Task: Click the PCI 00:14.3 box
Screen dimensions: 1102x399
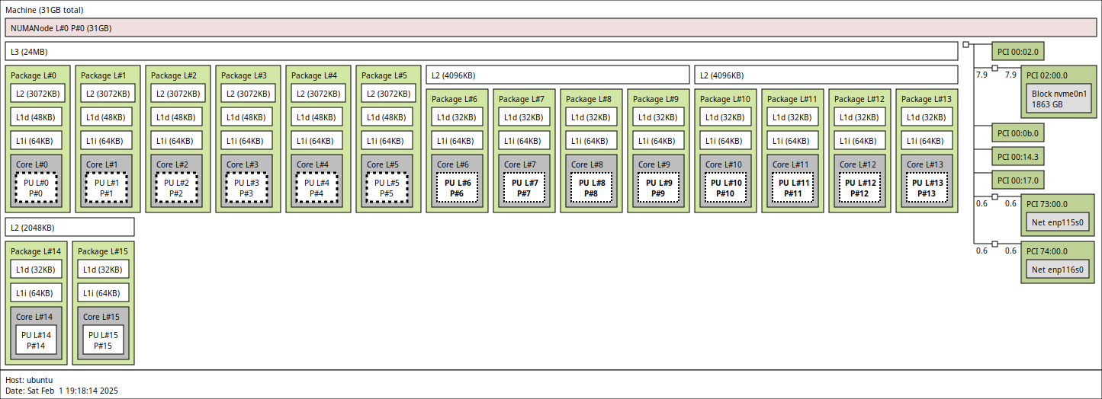Action: (1017, 156)
